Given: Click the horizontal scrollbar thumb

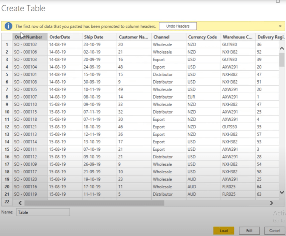Looking at the screenshot, I should tap(94, 203).
